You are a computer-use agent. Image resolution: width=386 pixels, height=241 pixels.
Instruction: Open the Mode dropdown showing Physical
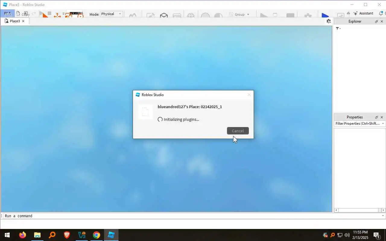point(111,14)
